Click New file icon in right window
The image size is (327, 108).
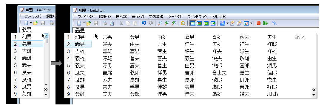79,23
